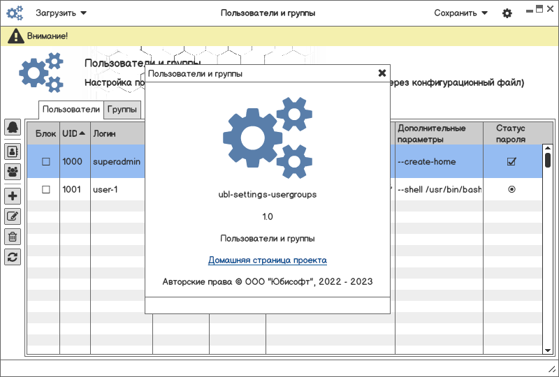Image resolution: width=559 pixels, height=377 pixels.
Task: Click ubl-settings-usergroups name in dialog
Action: [268, 195]
